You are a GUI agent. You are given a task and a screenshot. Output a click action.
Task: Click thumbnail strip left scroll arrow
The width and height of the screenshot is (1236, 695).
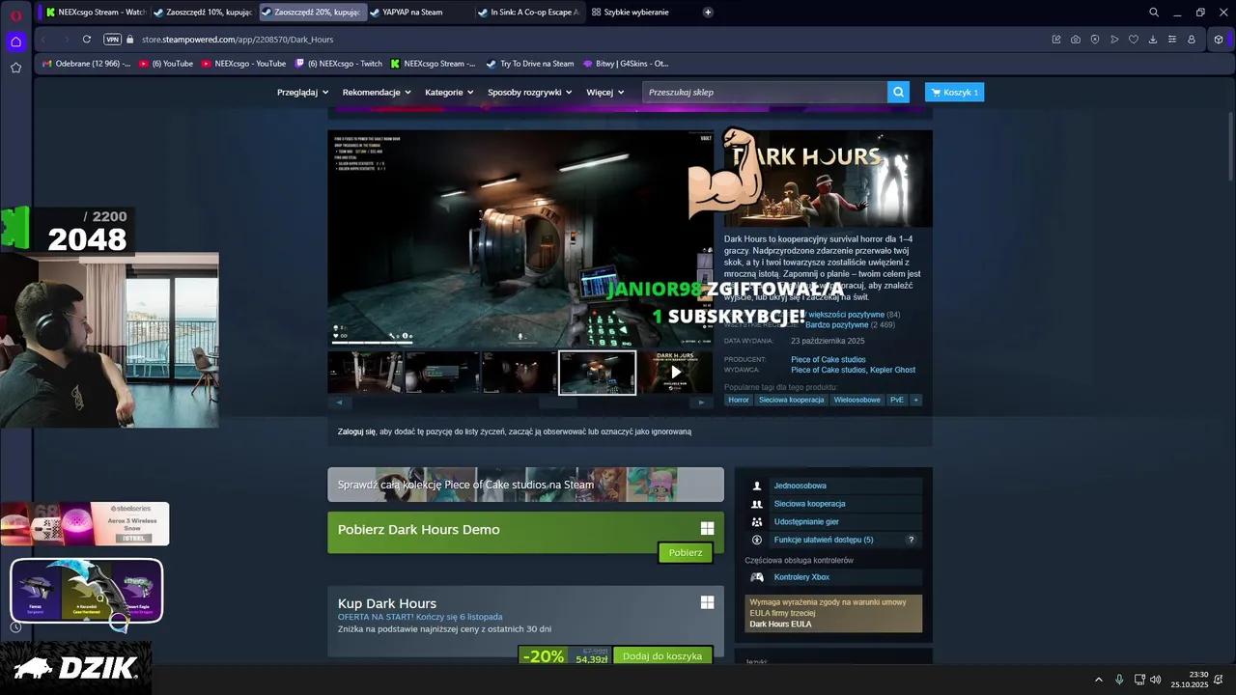coord(339,403)
